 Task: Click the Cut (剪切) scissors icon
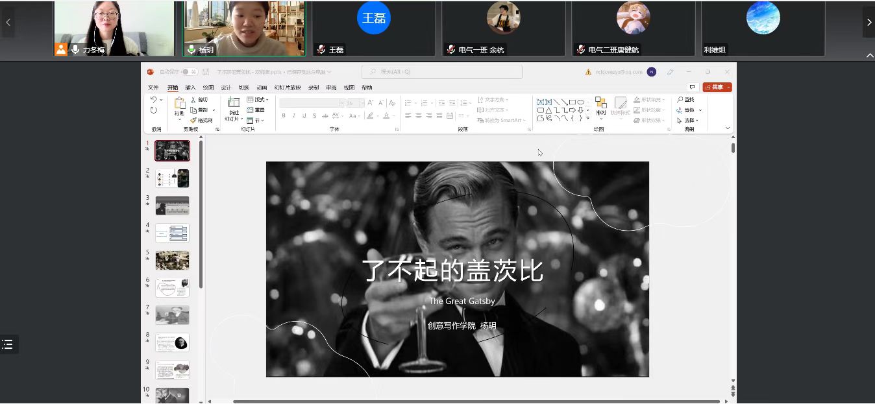tap(193, 100)
